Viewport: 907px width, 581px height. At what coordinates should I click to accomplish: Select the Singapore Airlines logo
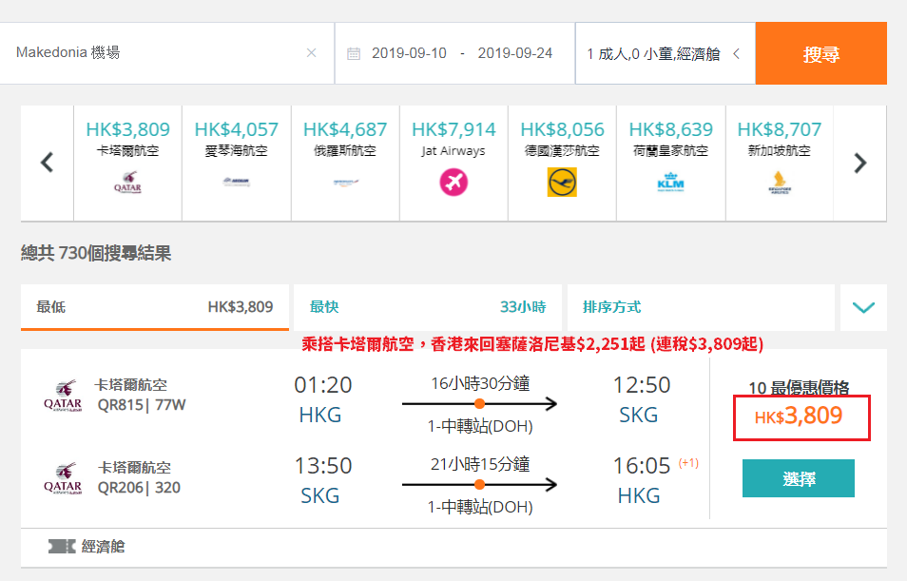pyautogui.click(x=780, y=183)
